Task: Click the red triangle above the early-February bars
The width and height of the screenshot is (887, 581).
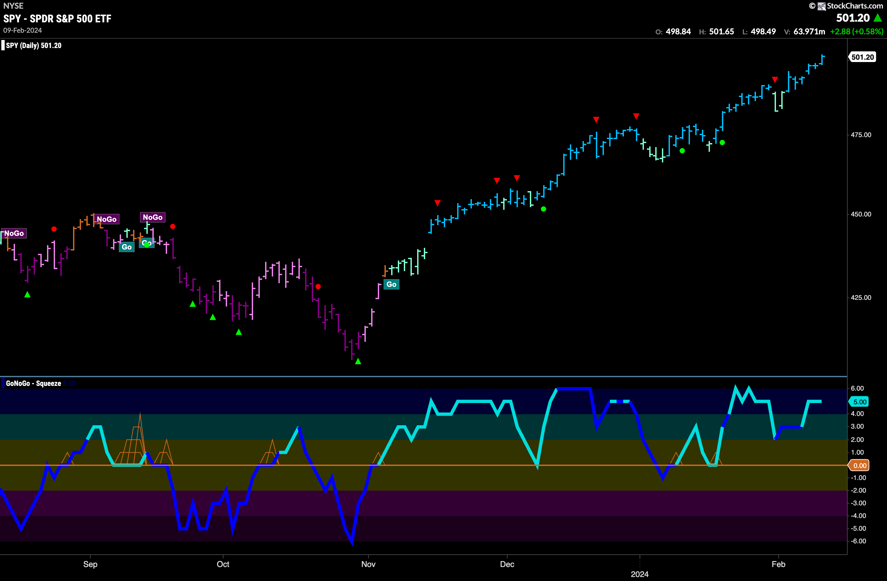Action: tap(775, 80)
